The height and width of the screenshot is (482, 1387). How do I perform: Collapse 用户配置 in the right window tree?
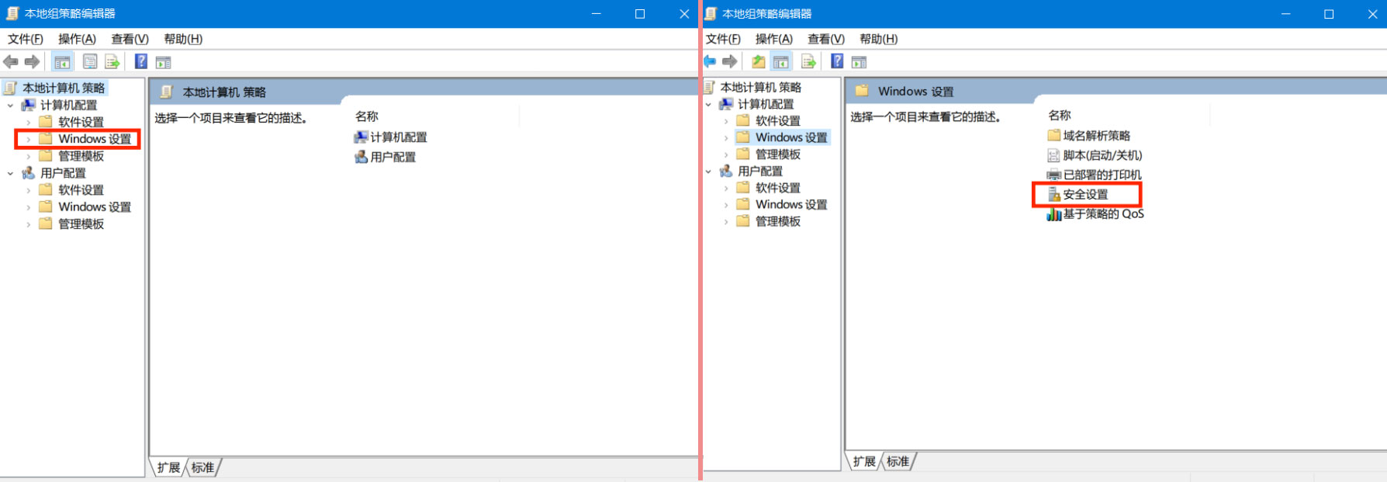click(708, 171)
